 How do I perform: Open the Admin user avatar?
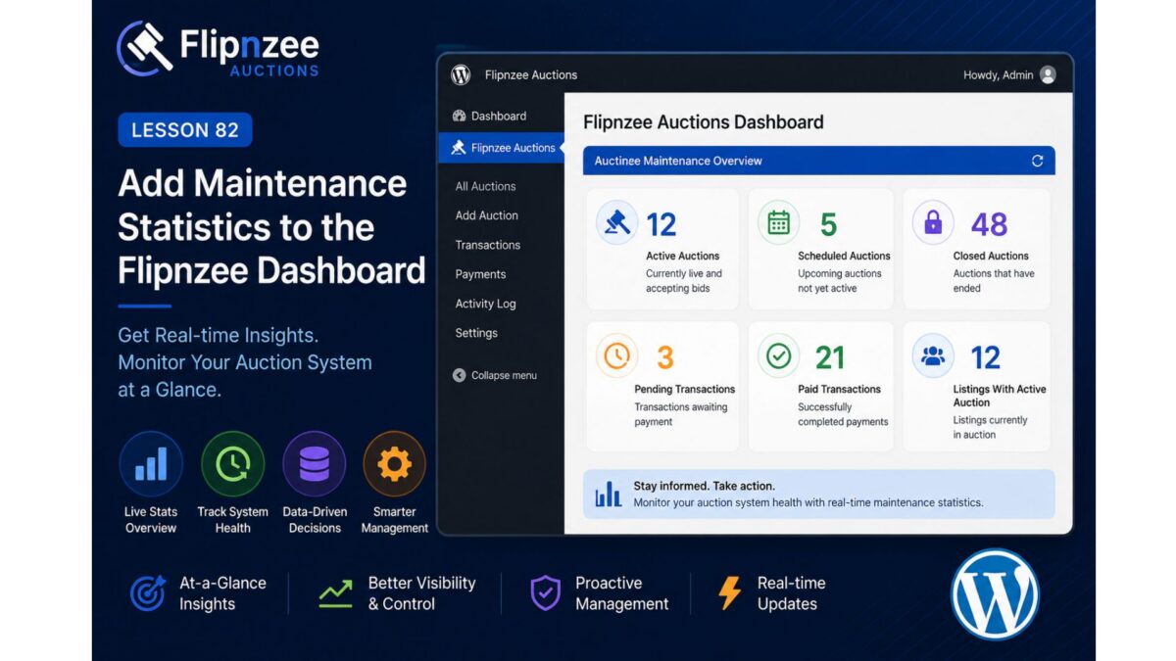1048,75
